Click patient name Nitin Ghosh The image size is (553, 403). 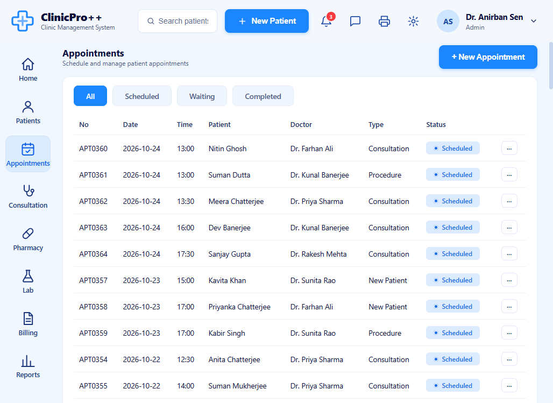pos(228,149)
